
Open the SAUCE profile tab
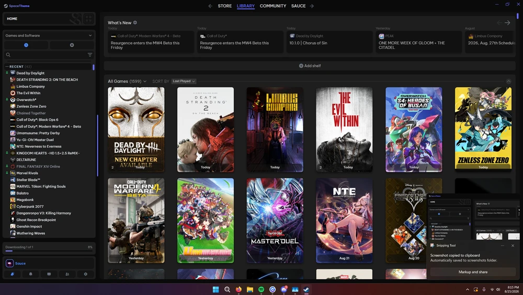tap(298, 6)
